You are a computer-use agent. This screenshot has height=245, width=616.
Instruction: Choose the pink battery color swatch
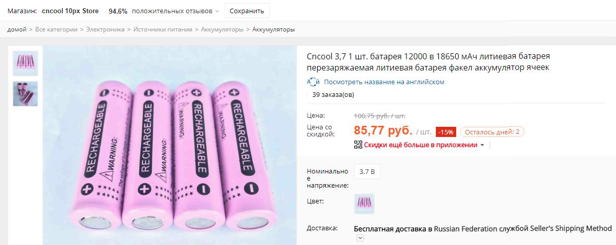pyautogui.click(x=364, y=203)
